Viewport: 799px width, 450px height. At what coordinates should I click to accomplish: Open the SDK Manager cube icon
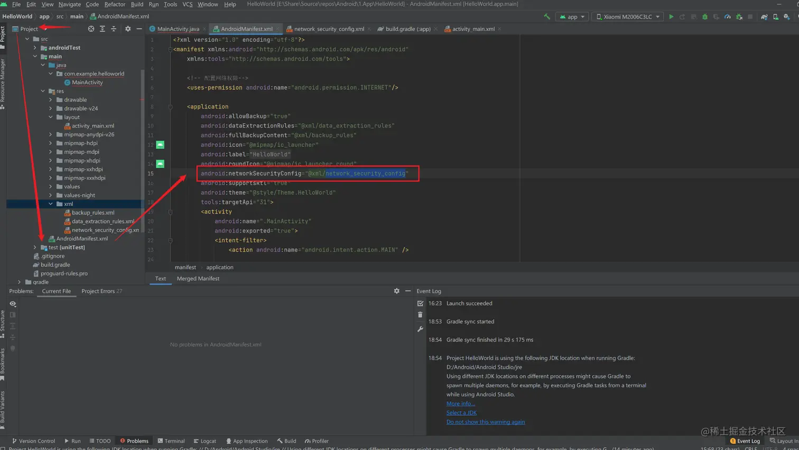pos(787,17)
